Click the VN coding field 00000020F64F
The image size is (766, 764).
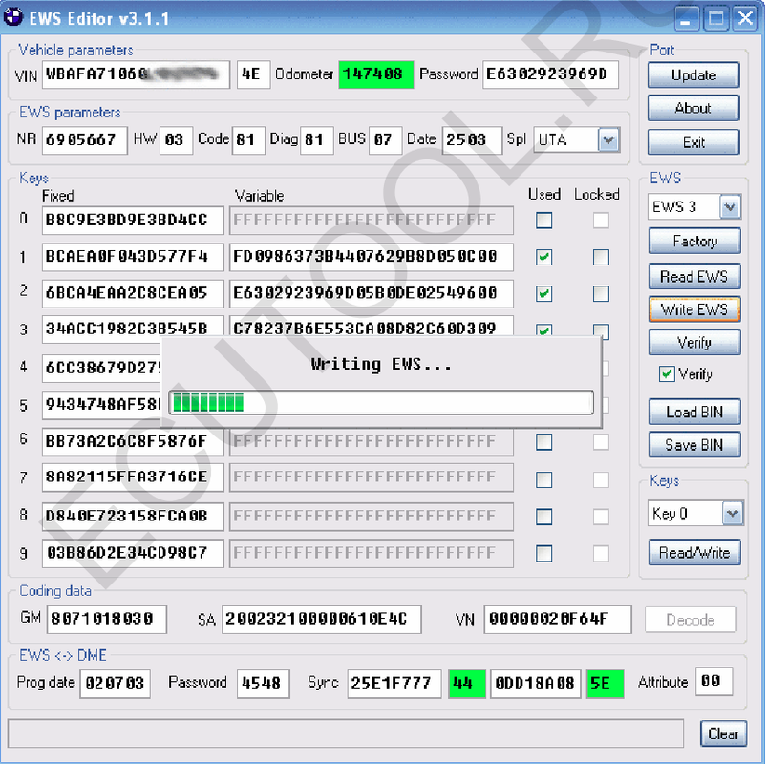(x=558, y=619)
